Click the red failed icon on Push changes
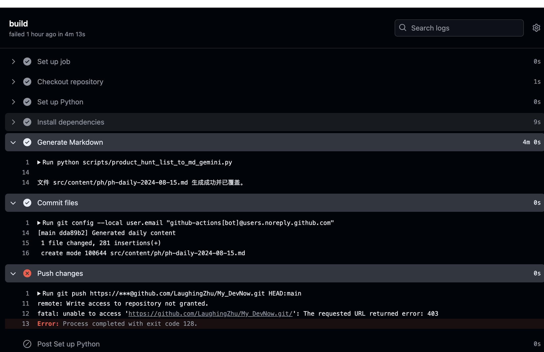The height and width of the screenshot is (352, 544). pos(27,273)
